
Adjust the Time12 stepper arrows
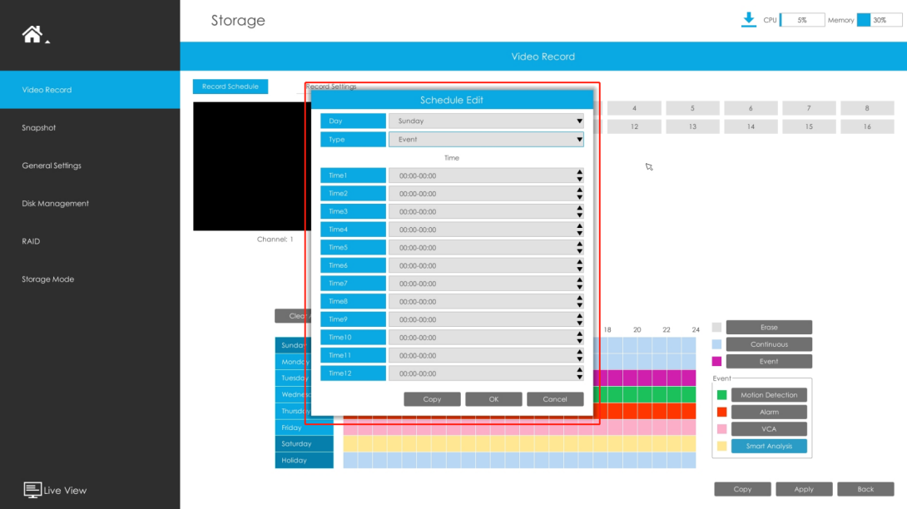[580, 373]
